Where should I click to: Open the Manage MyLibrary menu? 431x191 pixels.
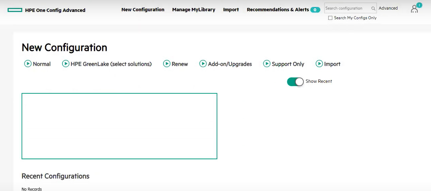[194, 10]
